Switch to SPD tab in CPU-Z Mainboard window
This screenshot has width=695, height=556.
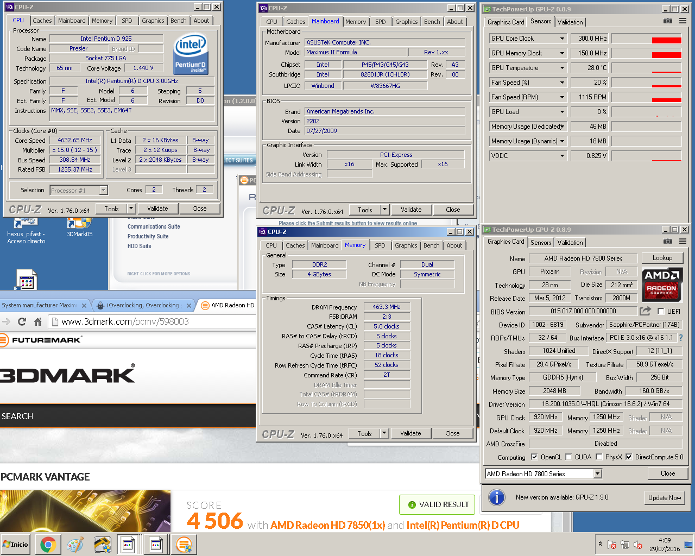381,22
